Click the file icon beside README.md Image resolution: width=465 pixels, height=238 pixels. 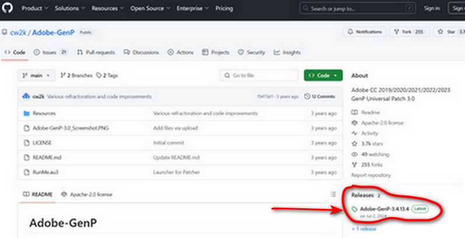coord(27,157)
